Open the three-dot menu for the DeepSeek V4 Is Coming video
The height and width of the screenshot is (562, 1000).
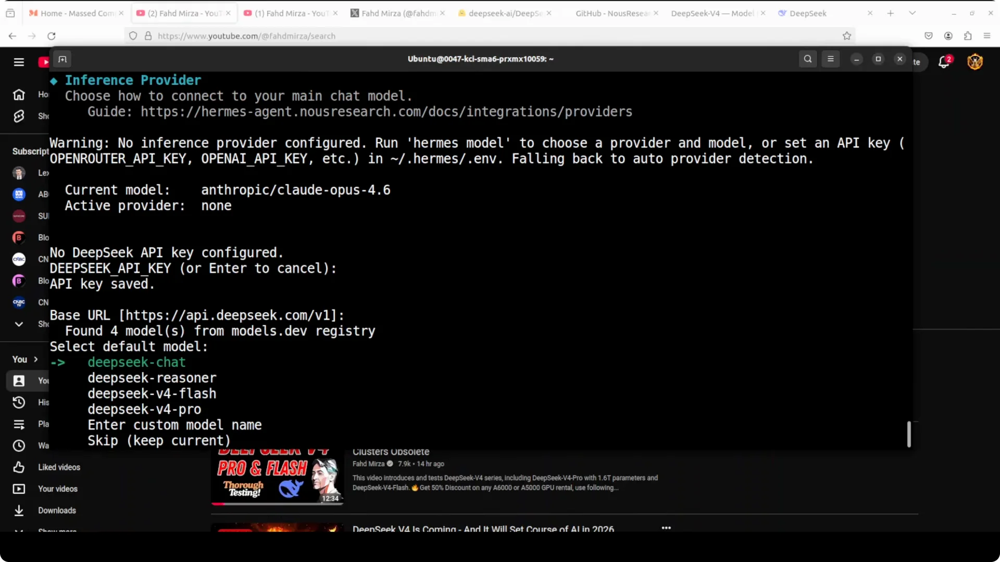[x=666, y=528]
